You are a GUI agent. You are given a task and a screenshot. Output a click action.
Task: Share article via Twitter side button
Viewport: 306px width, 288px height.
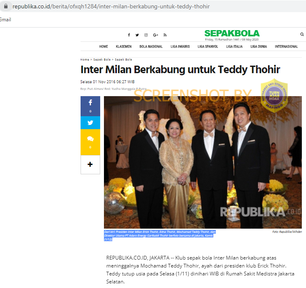(x=90, y=123)
